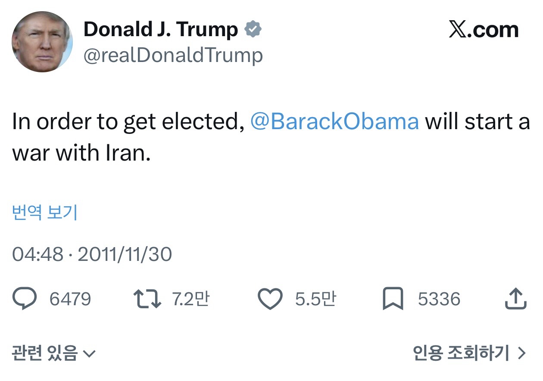The image size is (543, 381).
Task: Open the @realDonaldTrump handle
Action: [173, 56]
